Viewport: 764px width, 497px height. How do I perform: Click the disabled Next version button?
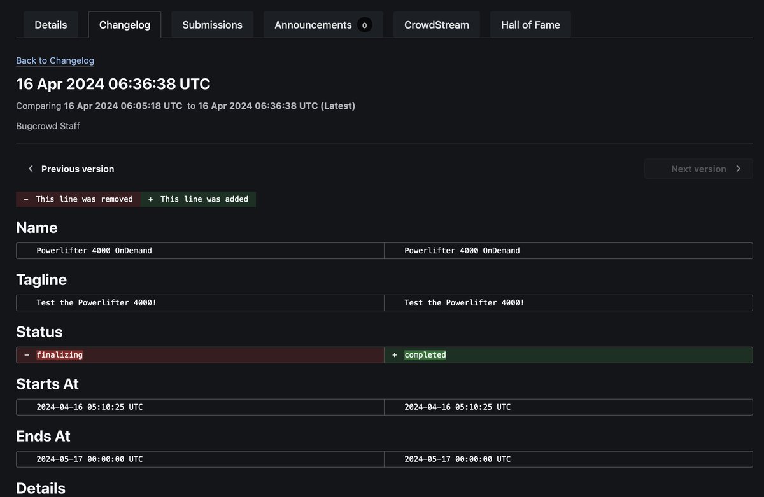point(698,169)
